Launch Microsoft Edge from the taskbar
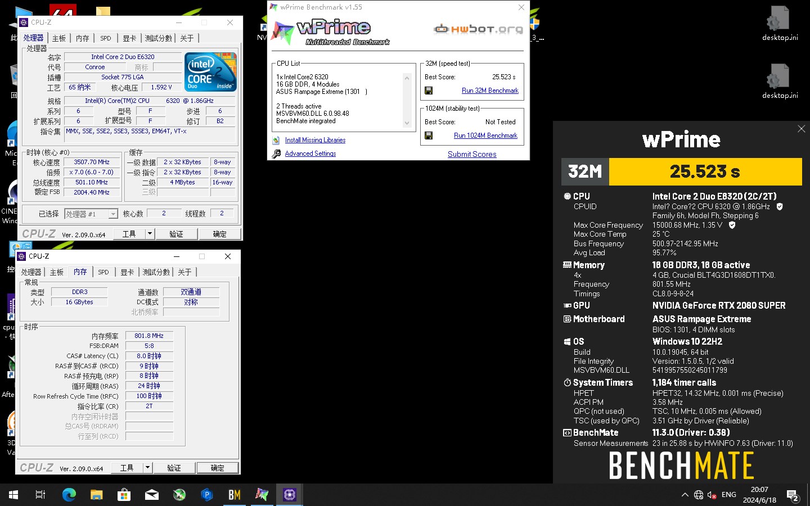 point(69,495)
